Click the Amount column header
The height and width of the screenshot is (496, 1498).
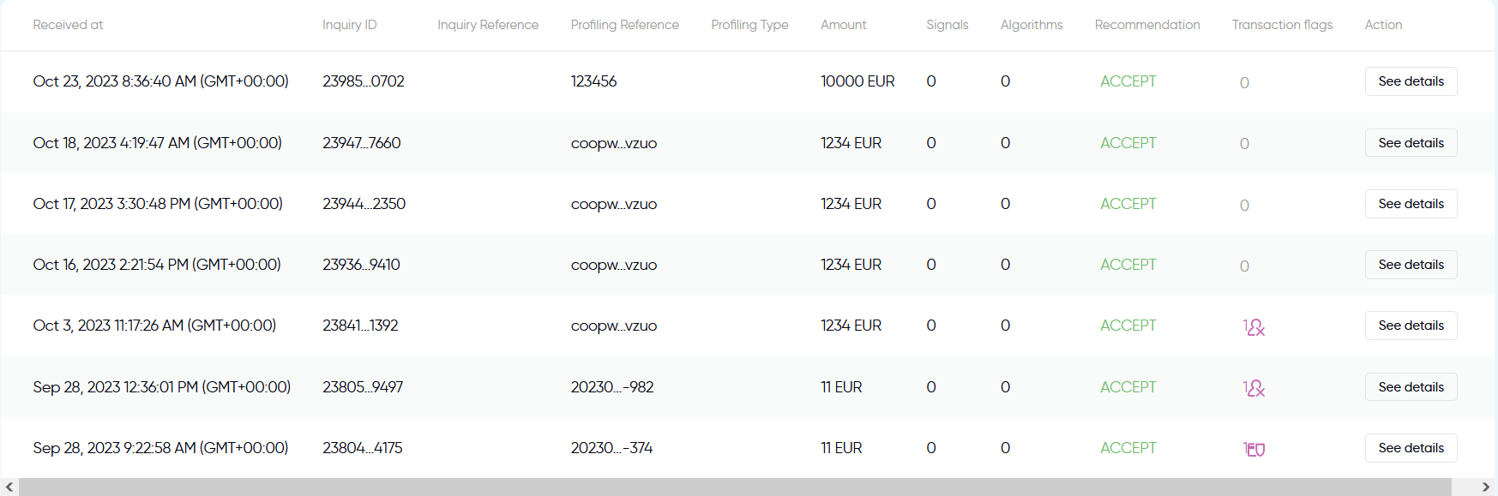844,25
